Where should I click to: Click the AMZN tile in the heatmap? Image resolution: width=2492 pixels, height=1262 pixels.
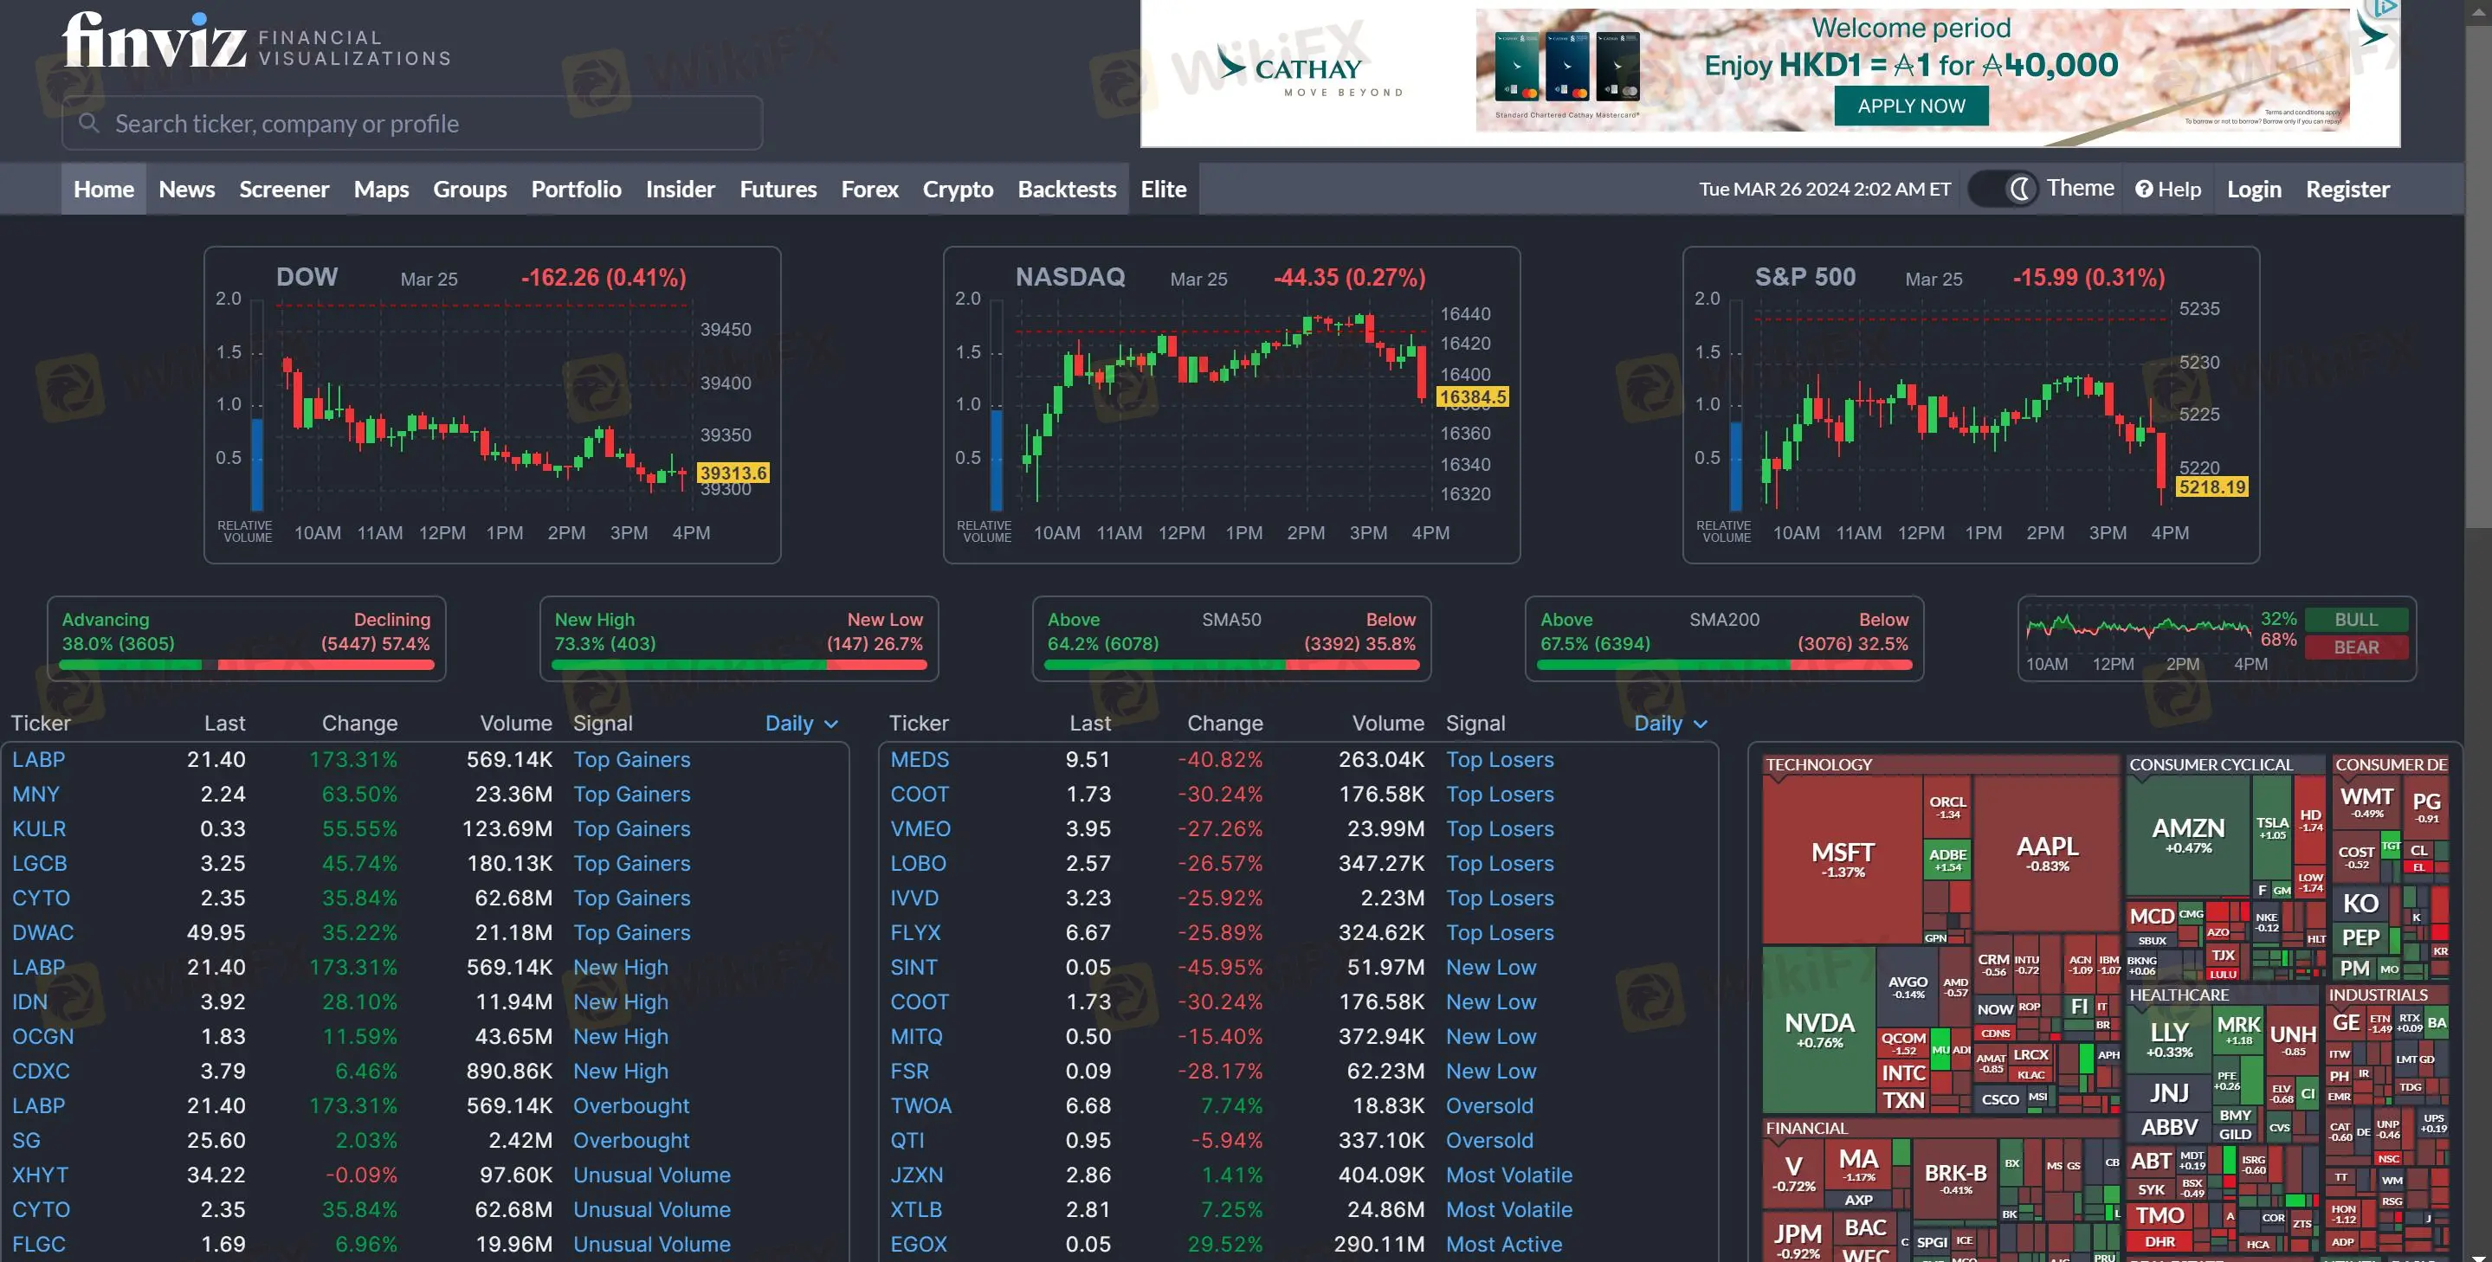[2187, 834]
